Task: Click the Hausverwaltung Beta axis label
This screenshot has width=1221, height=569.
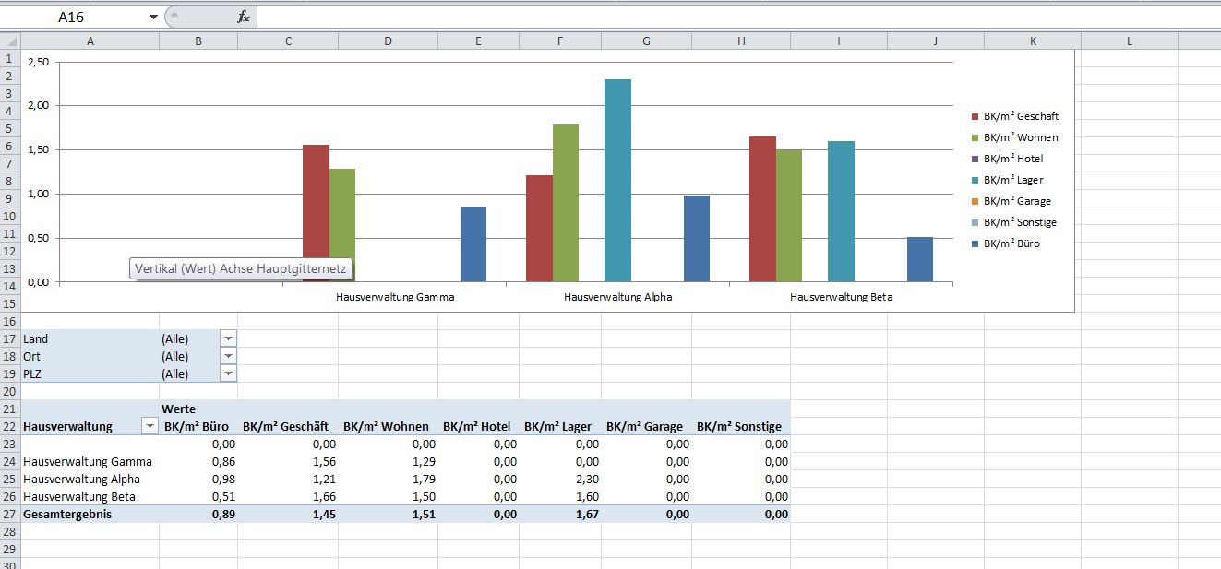Action: pyautogui.click(x=841, y=298)
